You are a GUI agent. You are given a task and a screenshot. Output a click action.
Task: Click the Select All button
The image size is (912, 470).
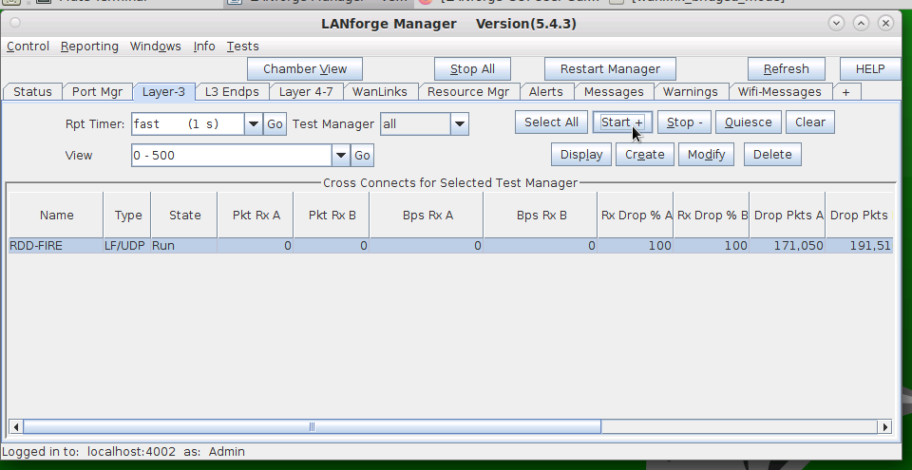point(551,122)
